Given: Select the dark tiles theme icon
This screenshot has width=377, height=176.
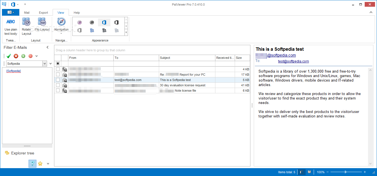Looking at the screenshot, I should [104, 30].
